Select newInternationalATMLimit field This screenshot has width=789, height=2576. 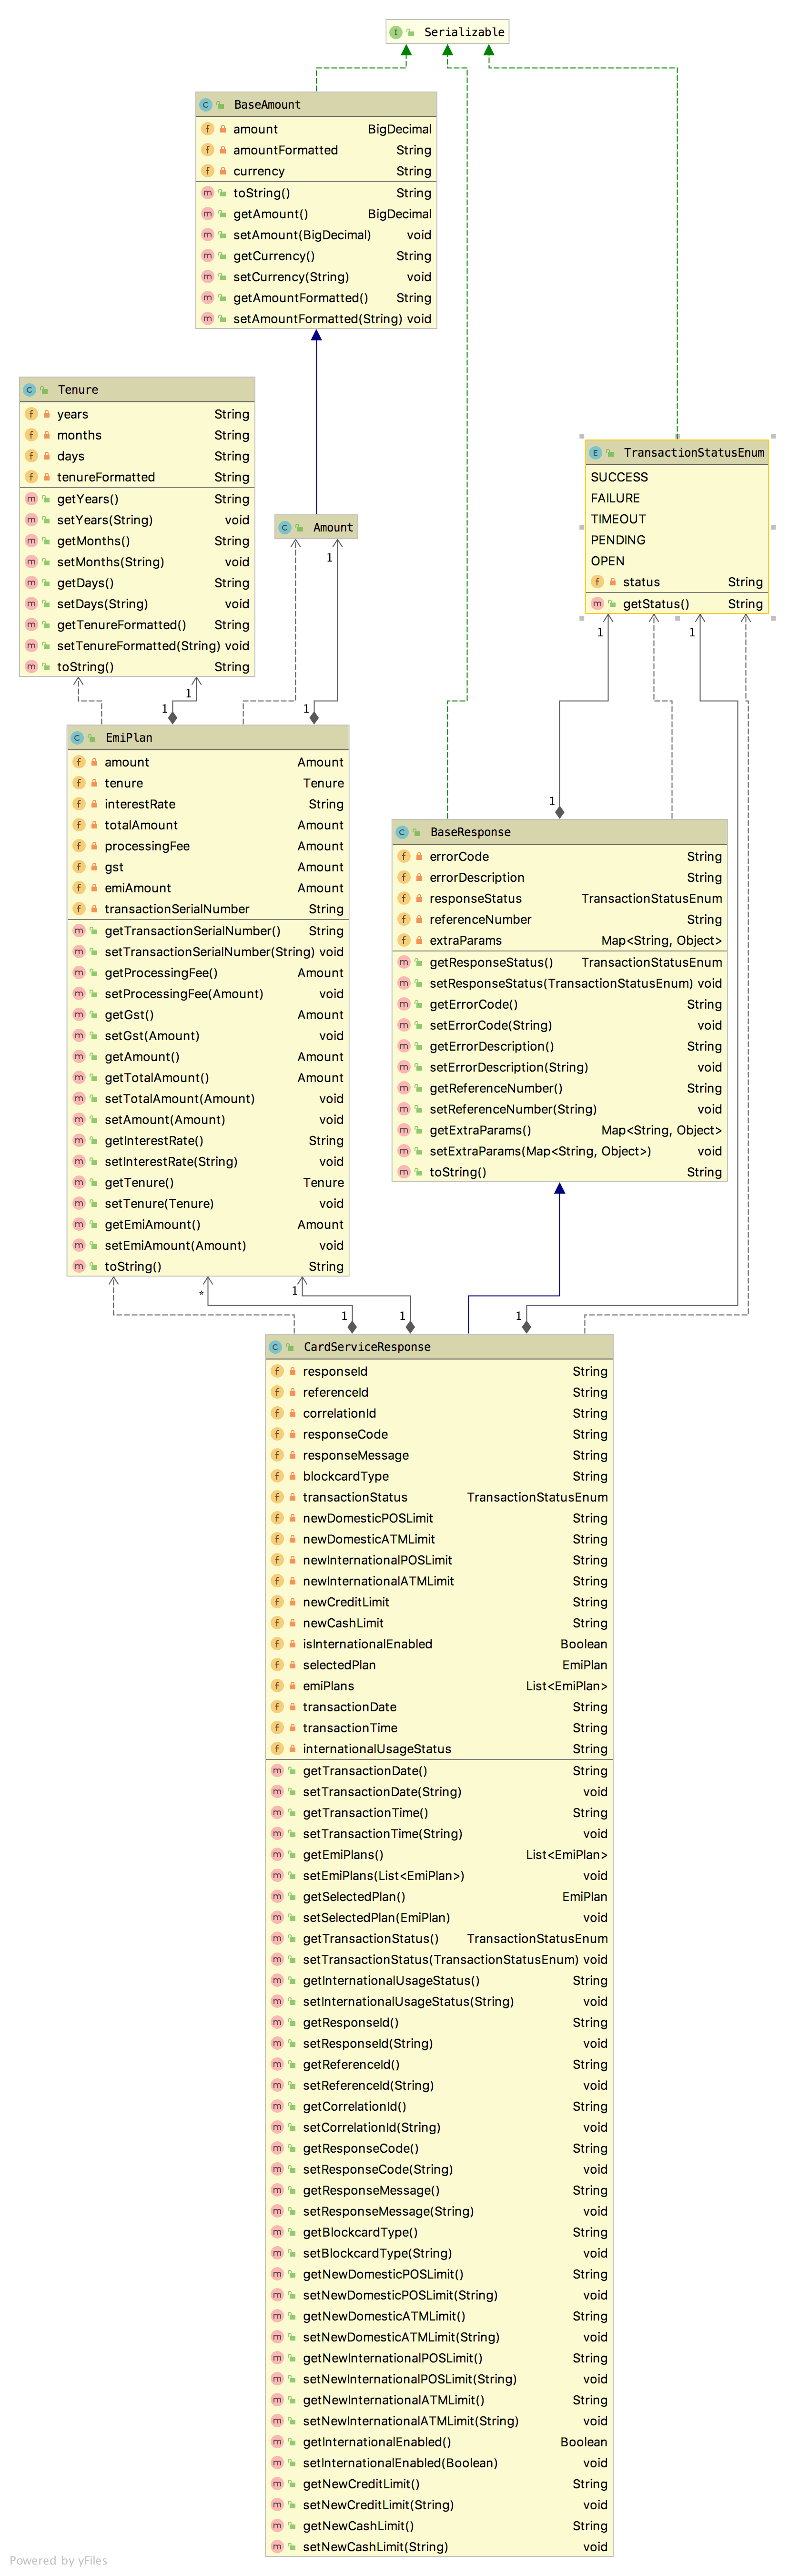tap(439, 1582)
